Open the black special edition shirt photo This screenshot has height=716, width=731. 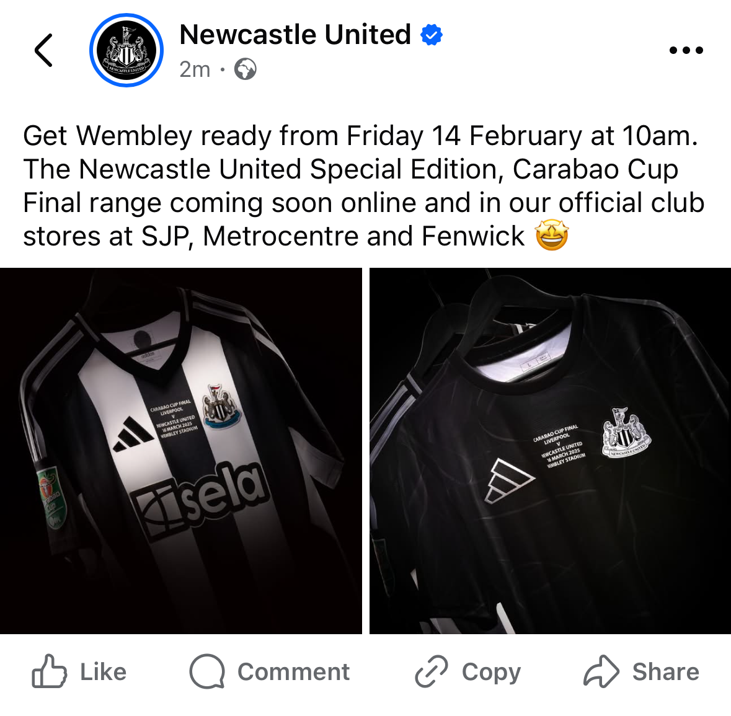coord(550,451)
